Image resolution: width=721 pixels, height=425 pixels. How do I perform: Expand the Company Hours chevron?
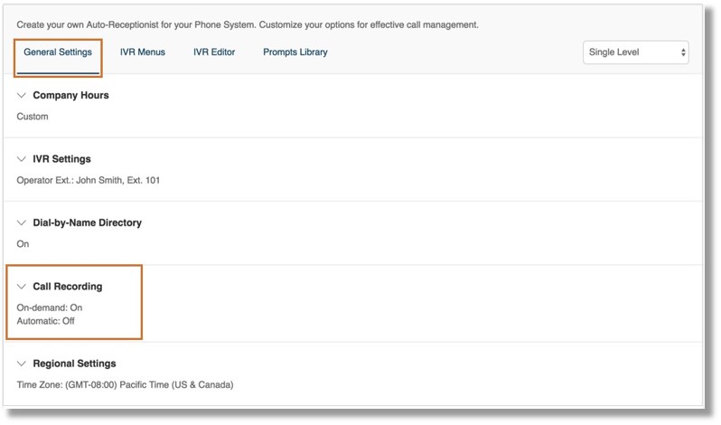pos(21,95)
